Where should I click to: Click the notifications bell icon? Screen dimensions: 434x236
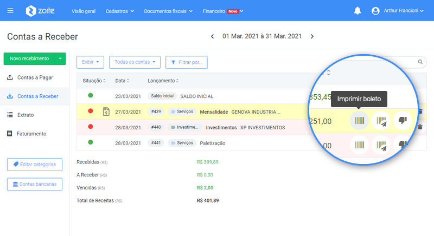coord(357,11)
